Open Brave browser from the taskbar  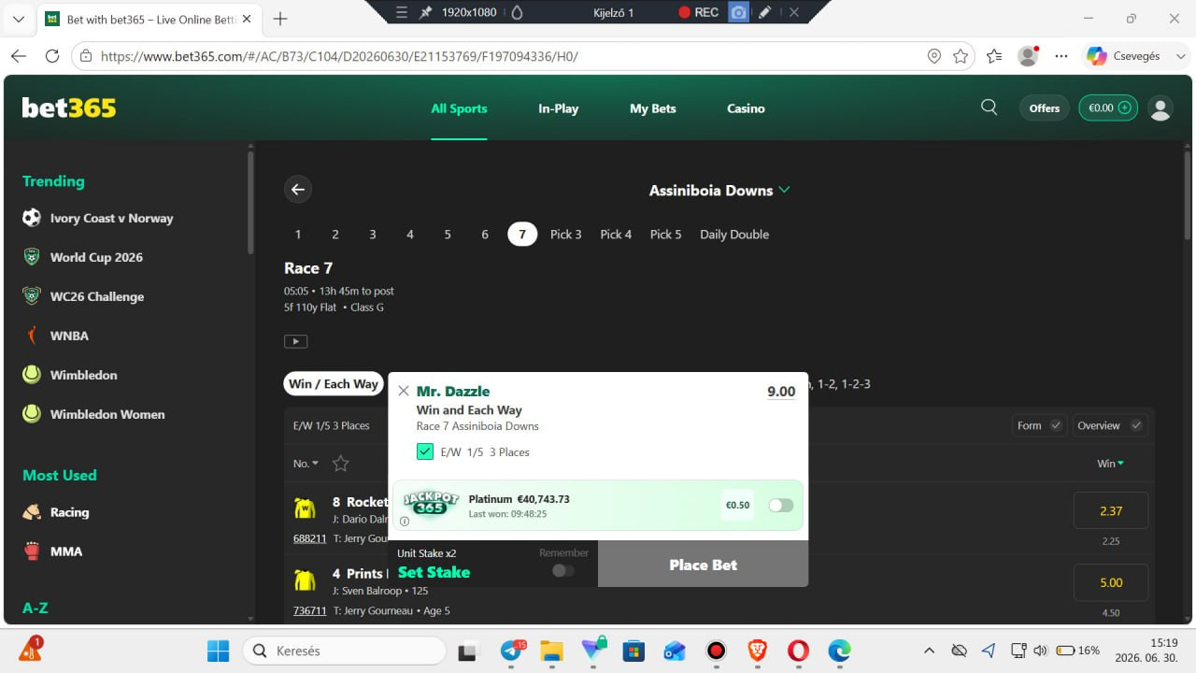click(x=757, y=651)
